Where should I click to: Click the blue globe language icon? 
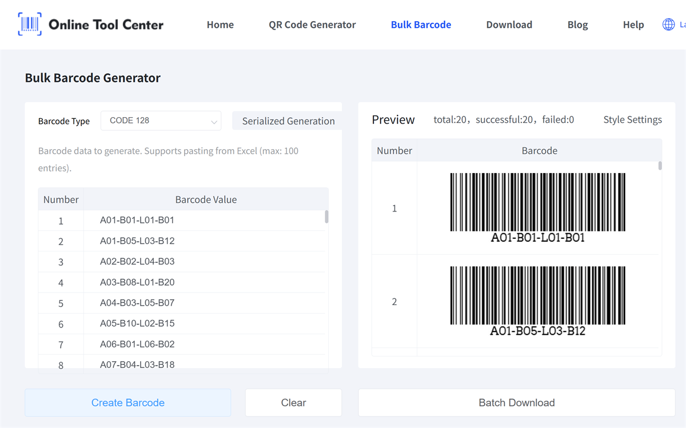pyautogui.click(x=668, y=25)
